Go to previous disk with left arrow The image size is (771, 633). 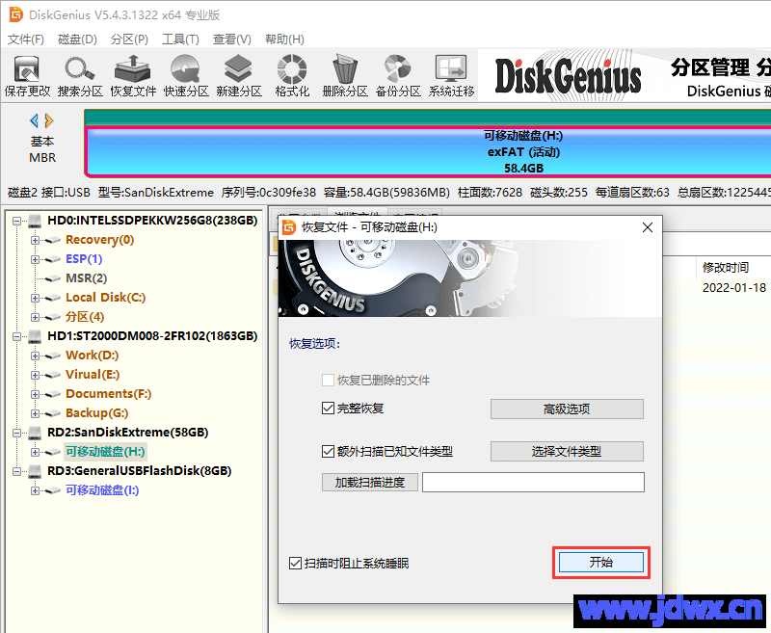point(34,120)
